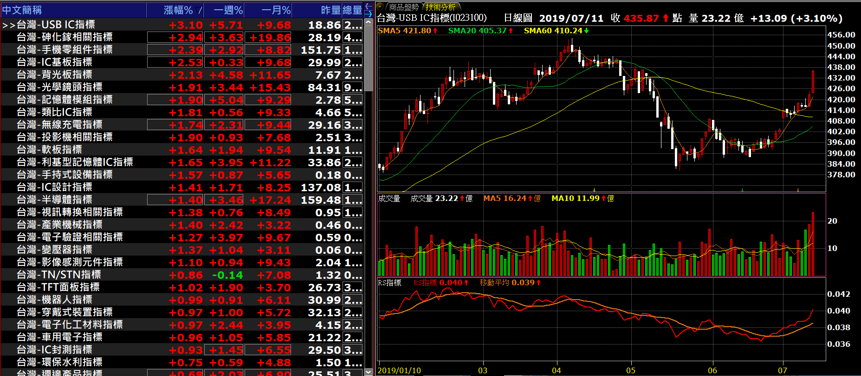Click the SMA5 indicator label
Viewport: 861px width, 376px height.
[x=407, y=31]
